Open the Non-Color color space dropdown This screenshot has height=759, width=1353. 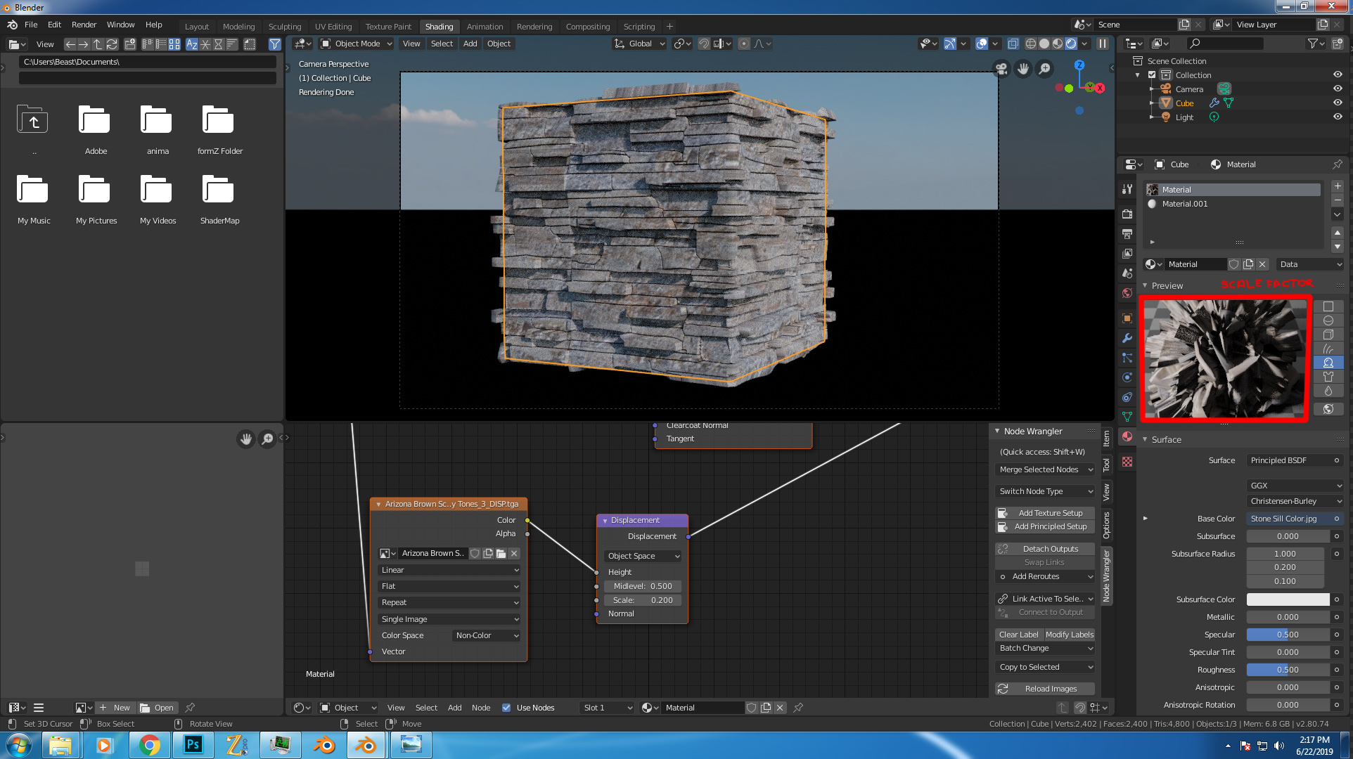pyautogui.click(x=487, y=635)
